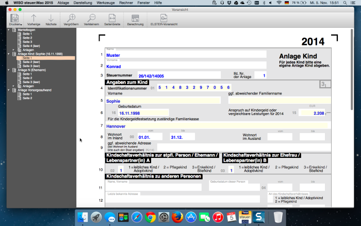Click Wohnort im Inland bis field 31.12.
361x226 pixels.
[x=183, y=137]
